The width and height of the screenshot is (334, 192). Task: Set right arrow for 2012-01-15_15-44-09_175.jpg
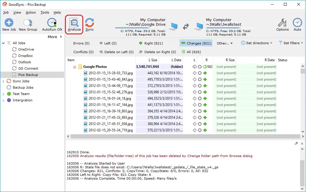(205, 86)
